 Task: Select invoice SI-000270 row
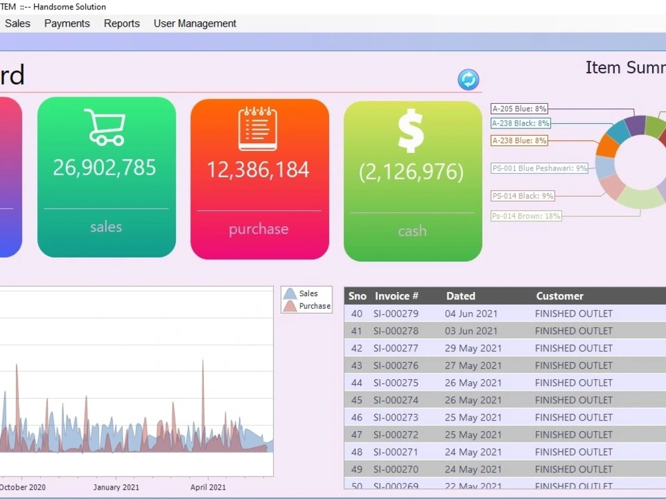tap(505, 469)
